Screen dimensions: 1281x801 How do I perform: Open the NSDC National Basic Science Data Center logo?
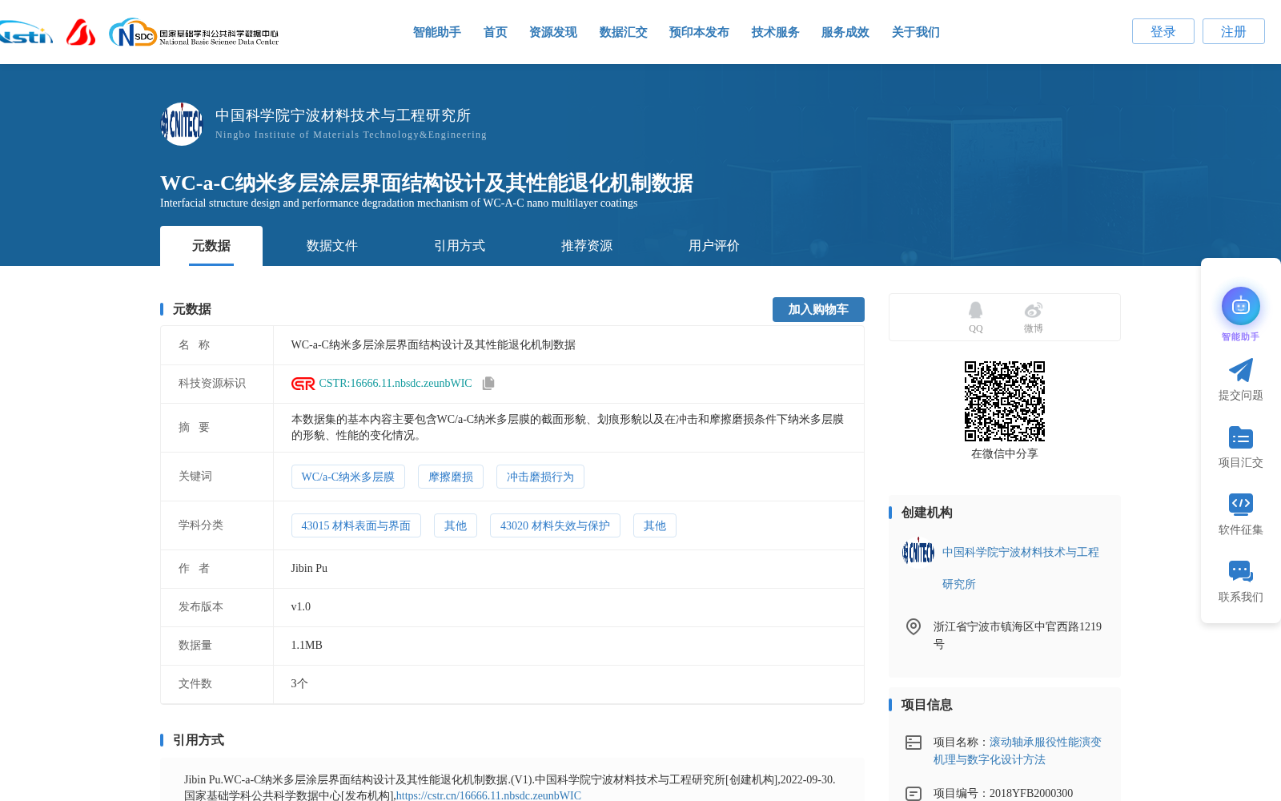[194, 33]
